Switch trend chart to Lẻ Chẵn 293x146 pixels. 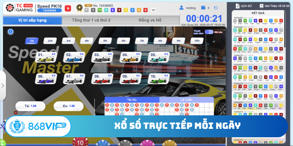click(x=186, y=100)
